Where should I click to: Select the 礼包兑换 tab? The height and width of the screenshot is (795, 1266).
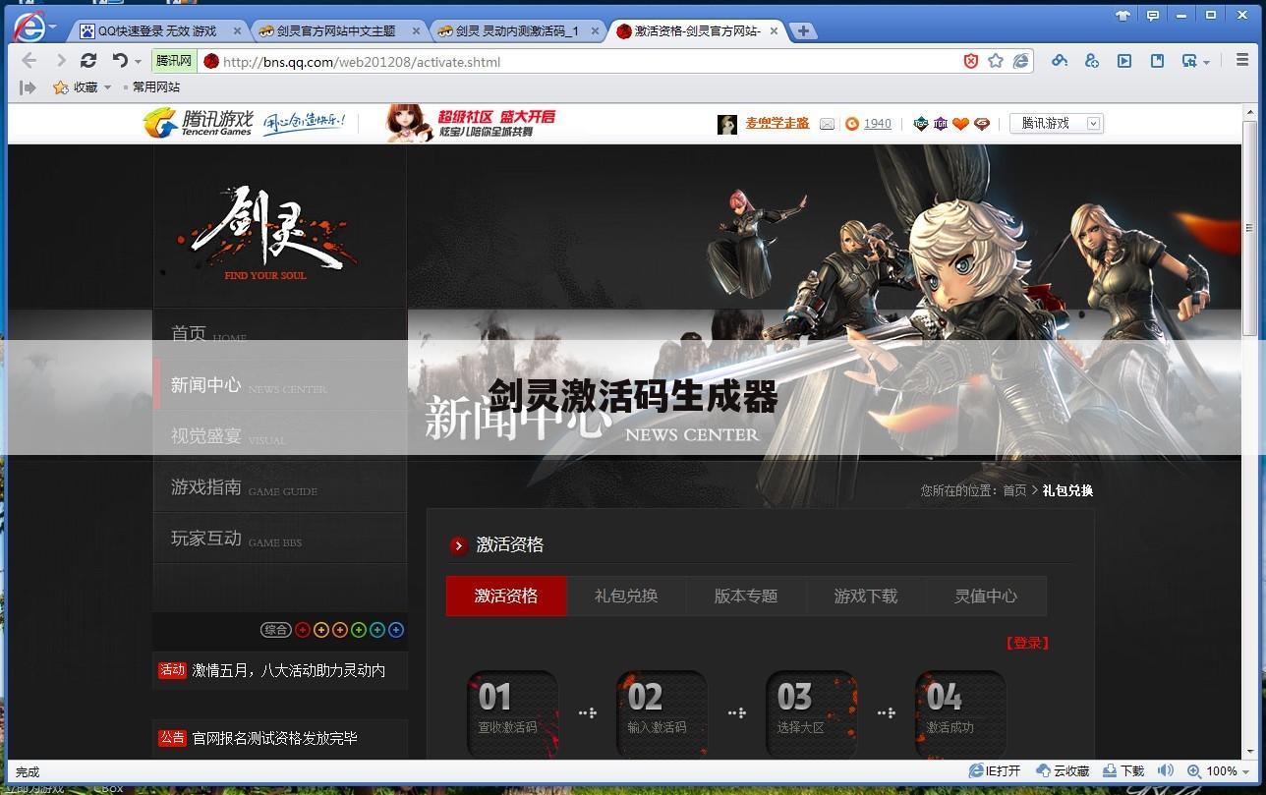(626, 596)
